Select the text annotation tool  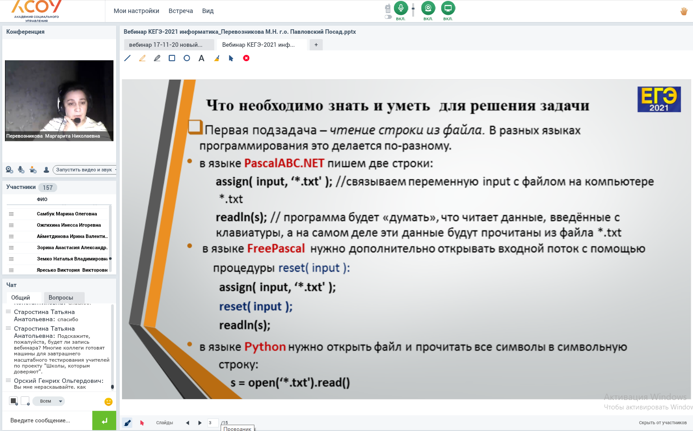coord(201,58)
